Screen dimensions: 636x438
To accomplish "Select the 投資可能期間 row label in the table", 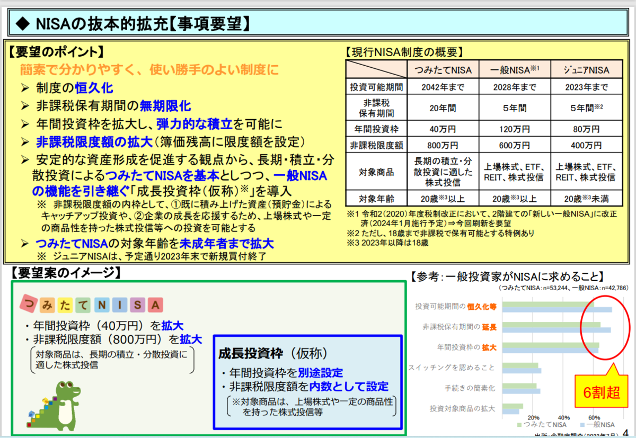I will pyautogui.click(x=376, y=87).
